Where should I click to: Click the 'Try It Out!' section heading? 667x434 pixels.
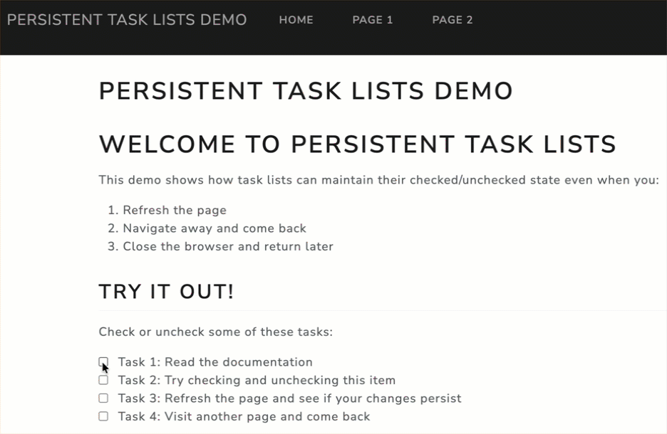coord(166,292)
